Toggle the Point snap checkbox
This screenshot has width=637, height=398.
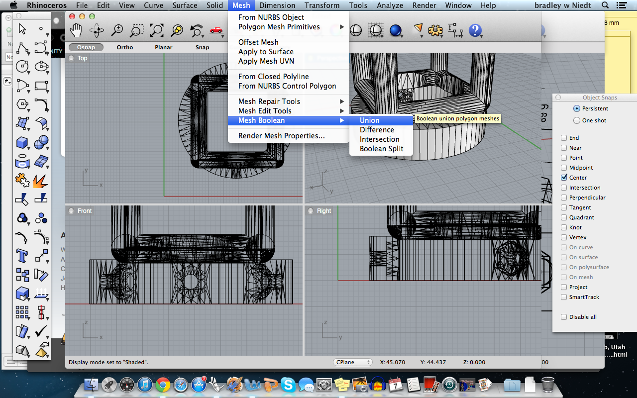[564, 158]
